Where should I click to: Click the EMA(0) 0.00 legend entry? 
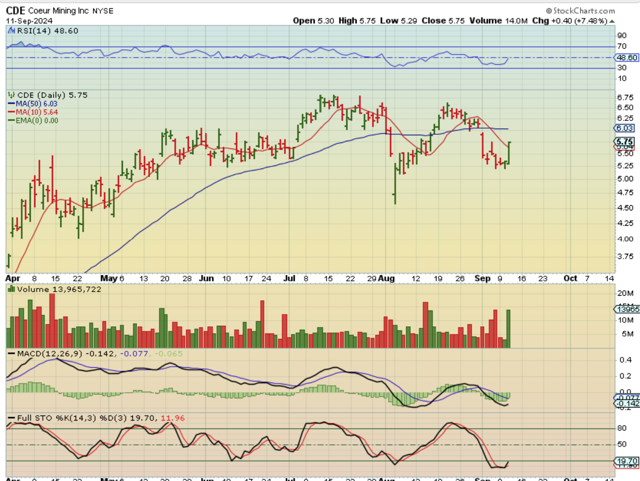32,121
